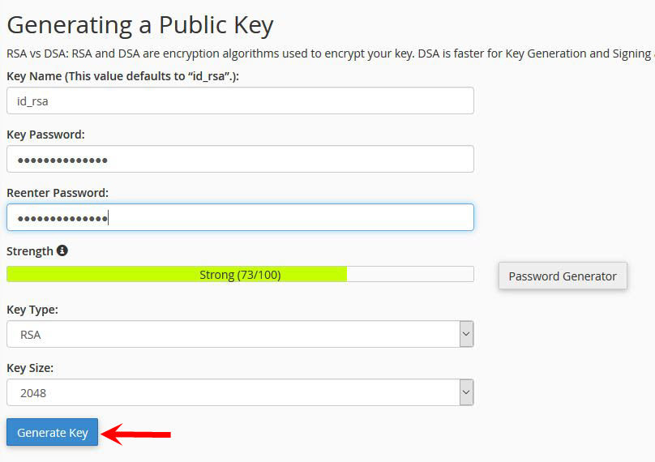Viewport: 655px width, 462px height.
Task: Click the "Strength" label text
Action: (30, 251)
